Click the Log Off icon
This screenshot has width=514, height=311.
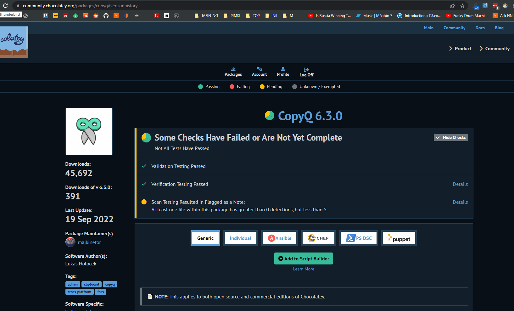306,69
